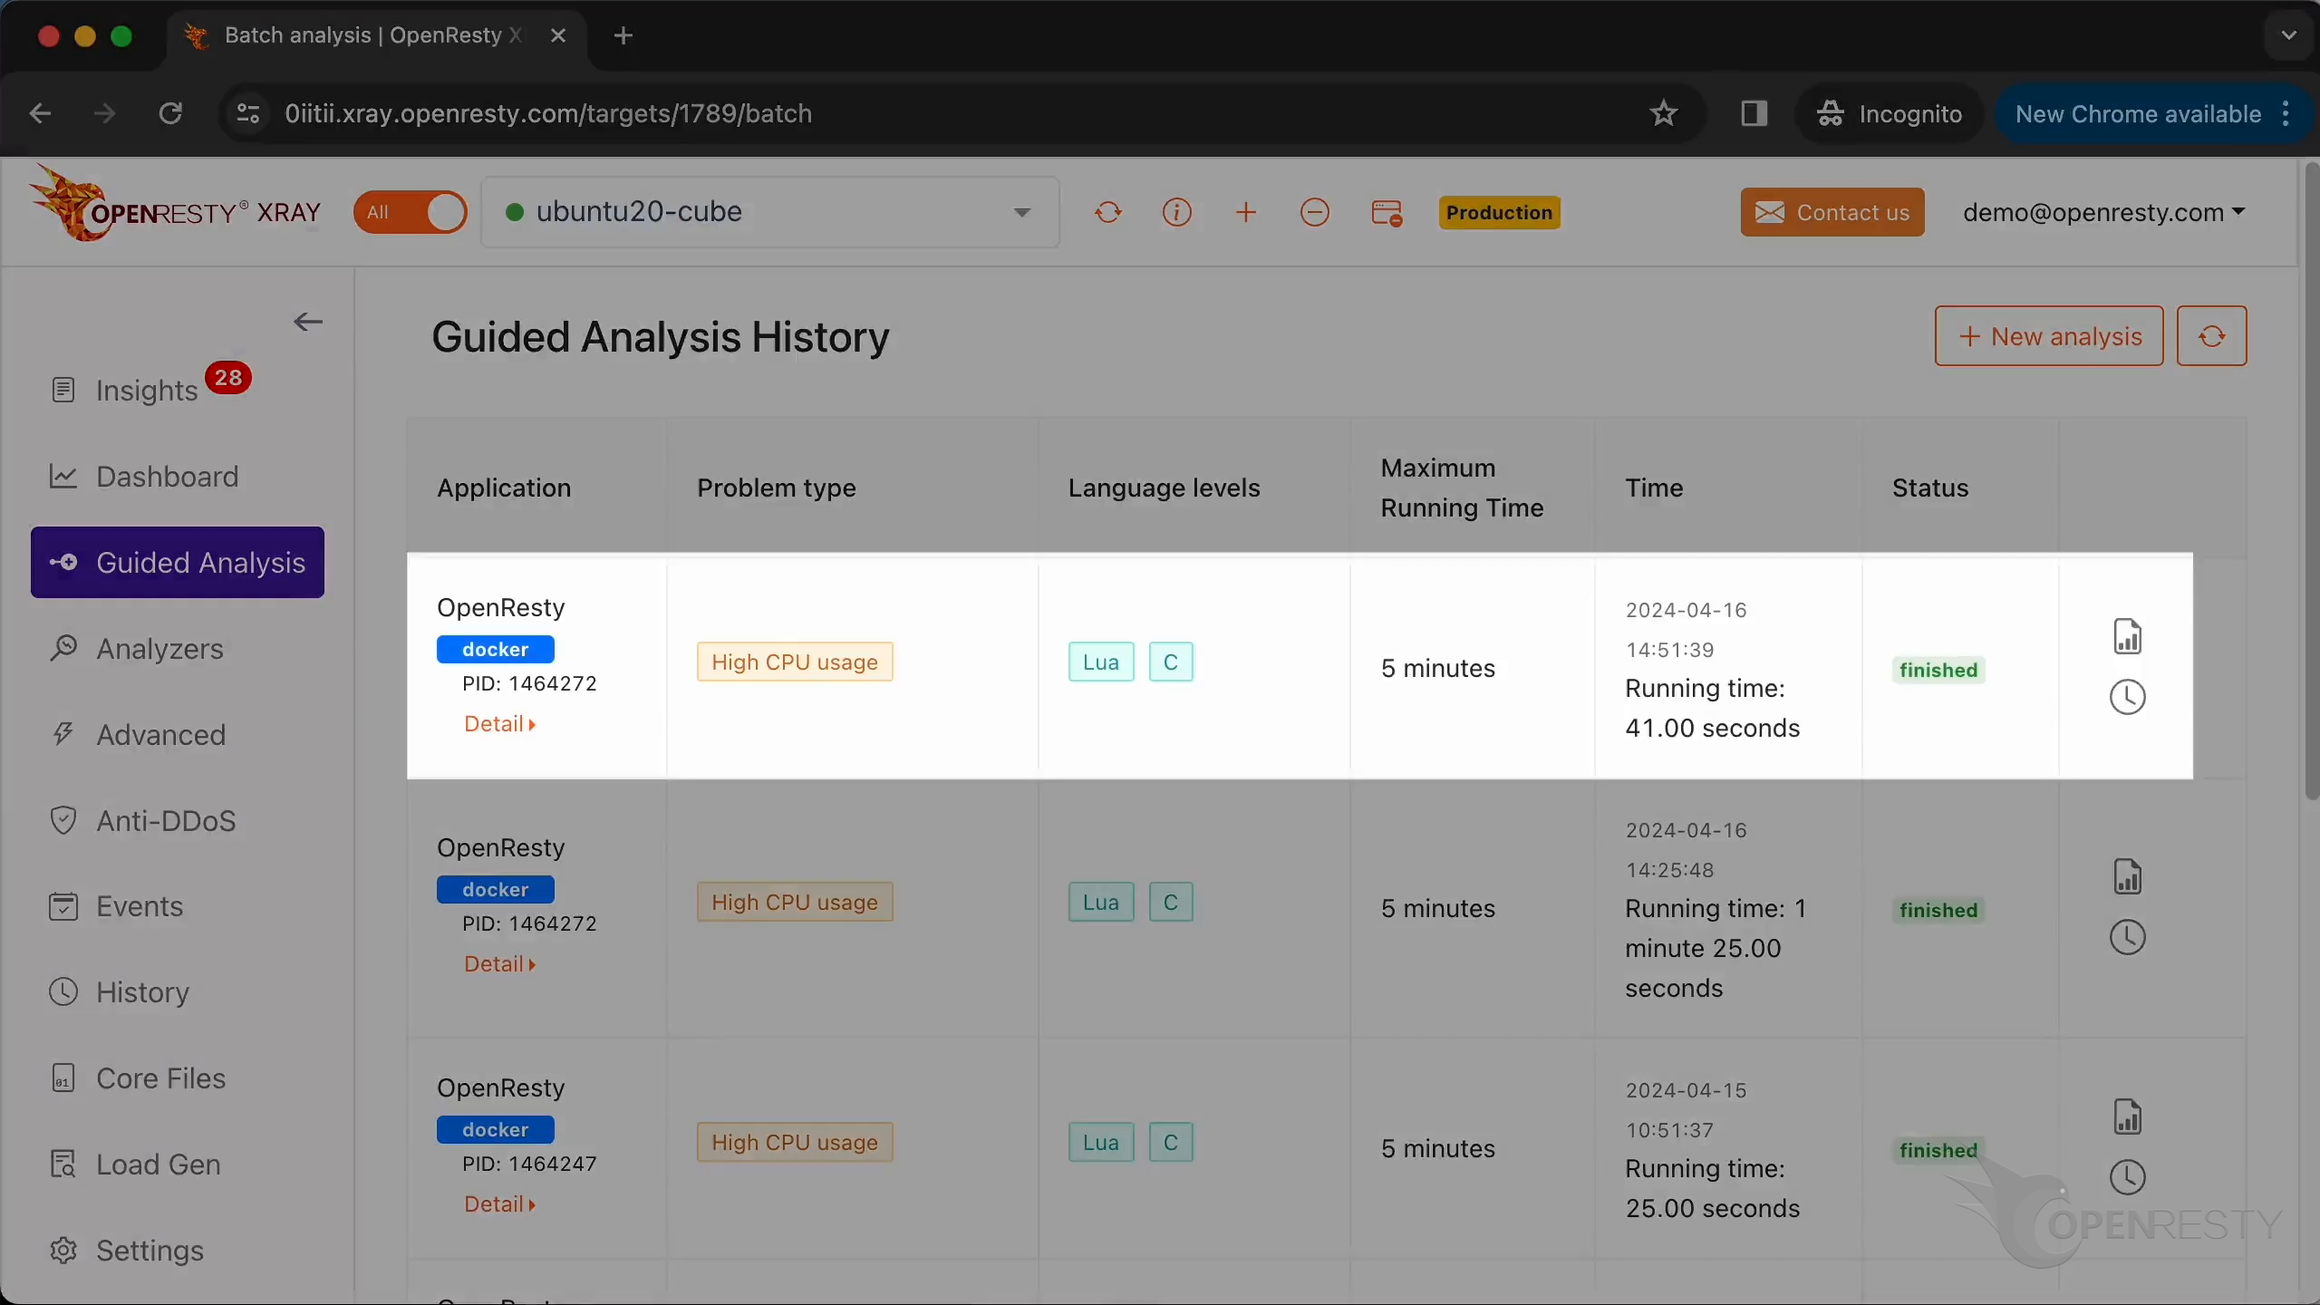2320x1305 pixels.
Task: Click C tag in the 10:51:37 row
Action: [1171, 1142]
